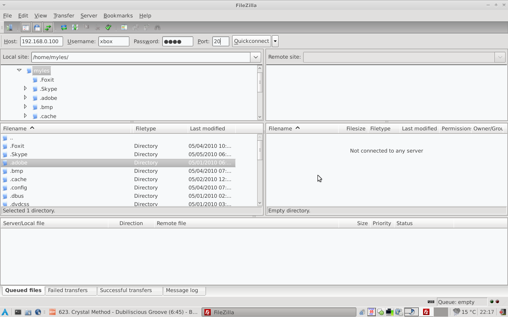Sort remote files by Permissions column
The width and height of the screenshot is (508, 317).
pyautogui.click(x=456, y=128)
